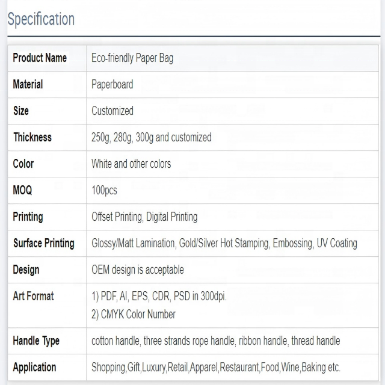
Task: Select the Material row label
Action: [x=28, y=84]
